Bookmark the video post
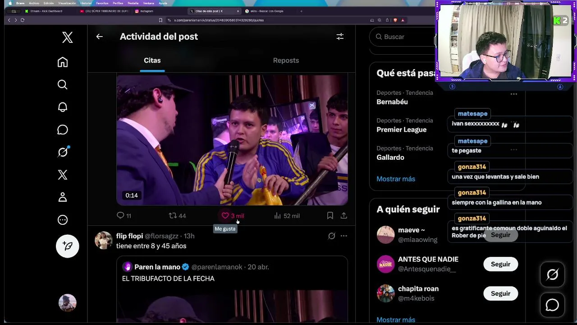The width and height of the screenshot is (577, 325). coord(330,216)
